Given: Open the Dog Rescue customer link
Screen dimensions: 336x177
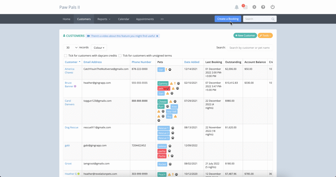Looking at the screenshot, I should 71,127.
